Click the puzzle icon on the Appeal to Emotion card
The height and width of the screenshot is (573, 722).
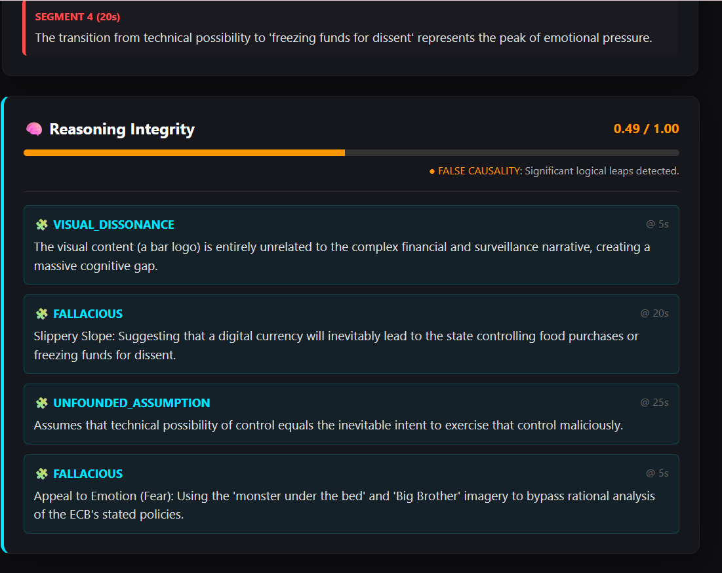click(42, 473)
